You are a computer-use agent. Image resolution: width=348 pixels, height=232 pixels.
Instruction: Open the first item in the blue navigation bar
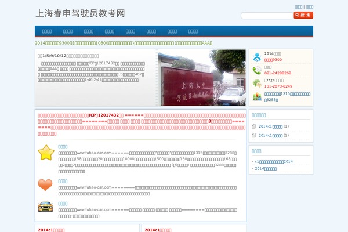pyautogui.click(x=47, y=31)
